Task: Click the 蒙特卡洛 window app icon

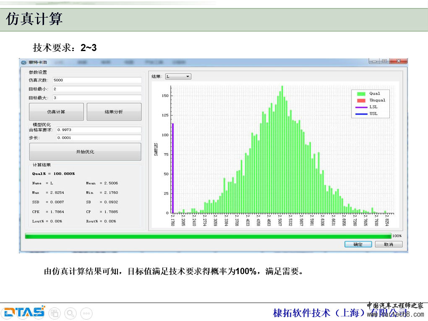Action: (x=24, y=62)
